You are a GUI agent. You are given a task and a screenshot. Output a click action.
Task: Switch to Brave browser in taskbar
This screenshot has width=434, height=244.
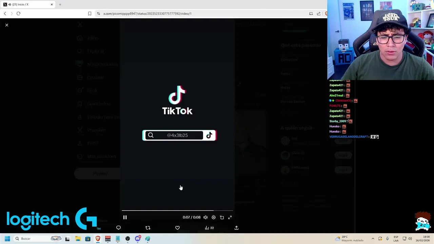[x=98, y=239]
